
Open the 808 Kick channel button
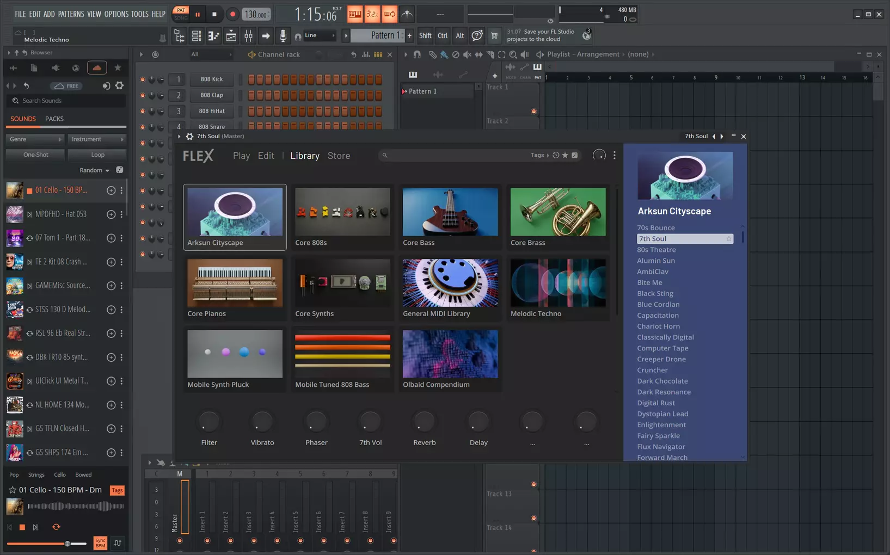(212, 79)
